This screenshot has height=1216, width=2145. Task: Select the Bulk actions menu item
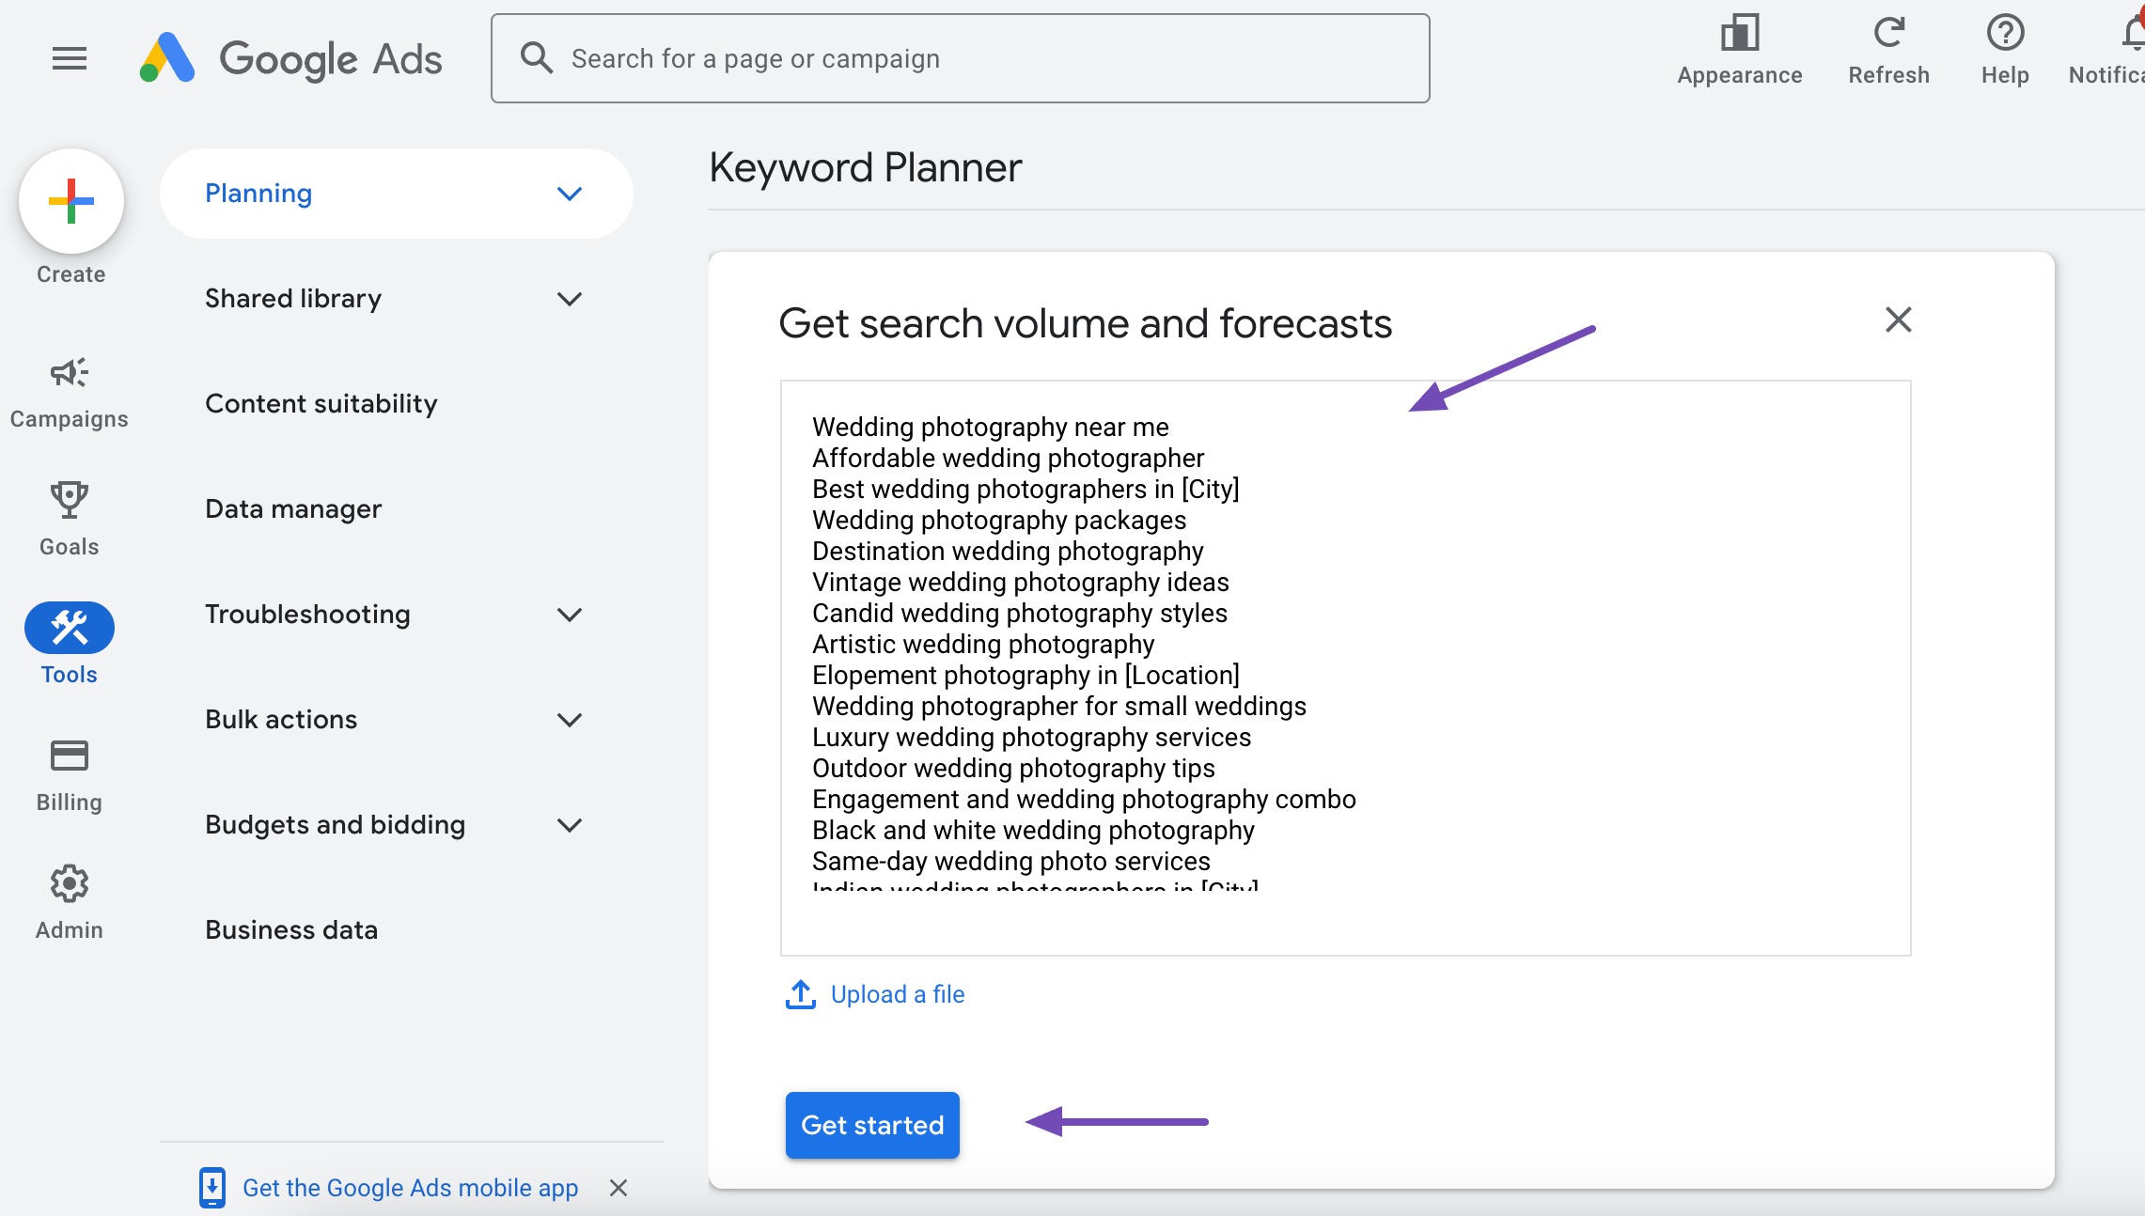pyautogui.click(x=281, y=720)
